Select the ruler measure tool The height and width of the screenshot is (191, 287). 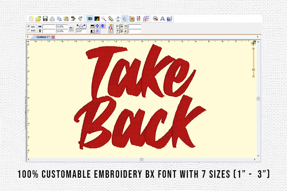[x=111, y=19]
